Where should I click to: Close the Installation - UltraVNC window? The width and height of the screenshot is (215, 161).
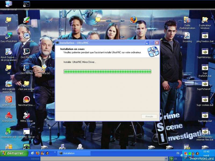[157, 43]
